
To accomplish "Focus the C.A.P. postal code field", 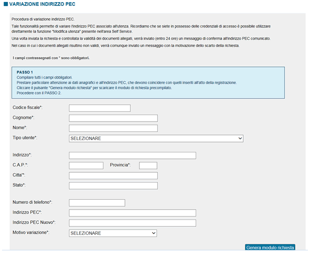I will (x=86, y=166).
